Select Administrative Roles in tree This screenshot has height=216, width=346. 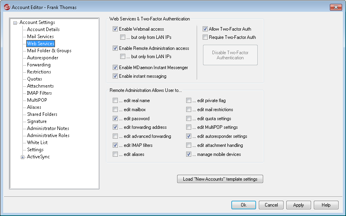48,135
